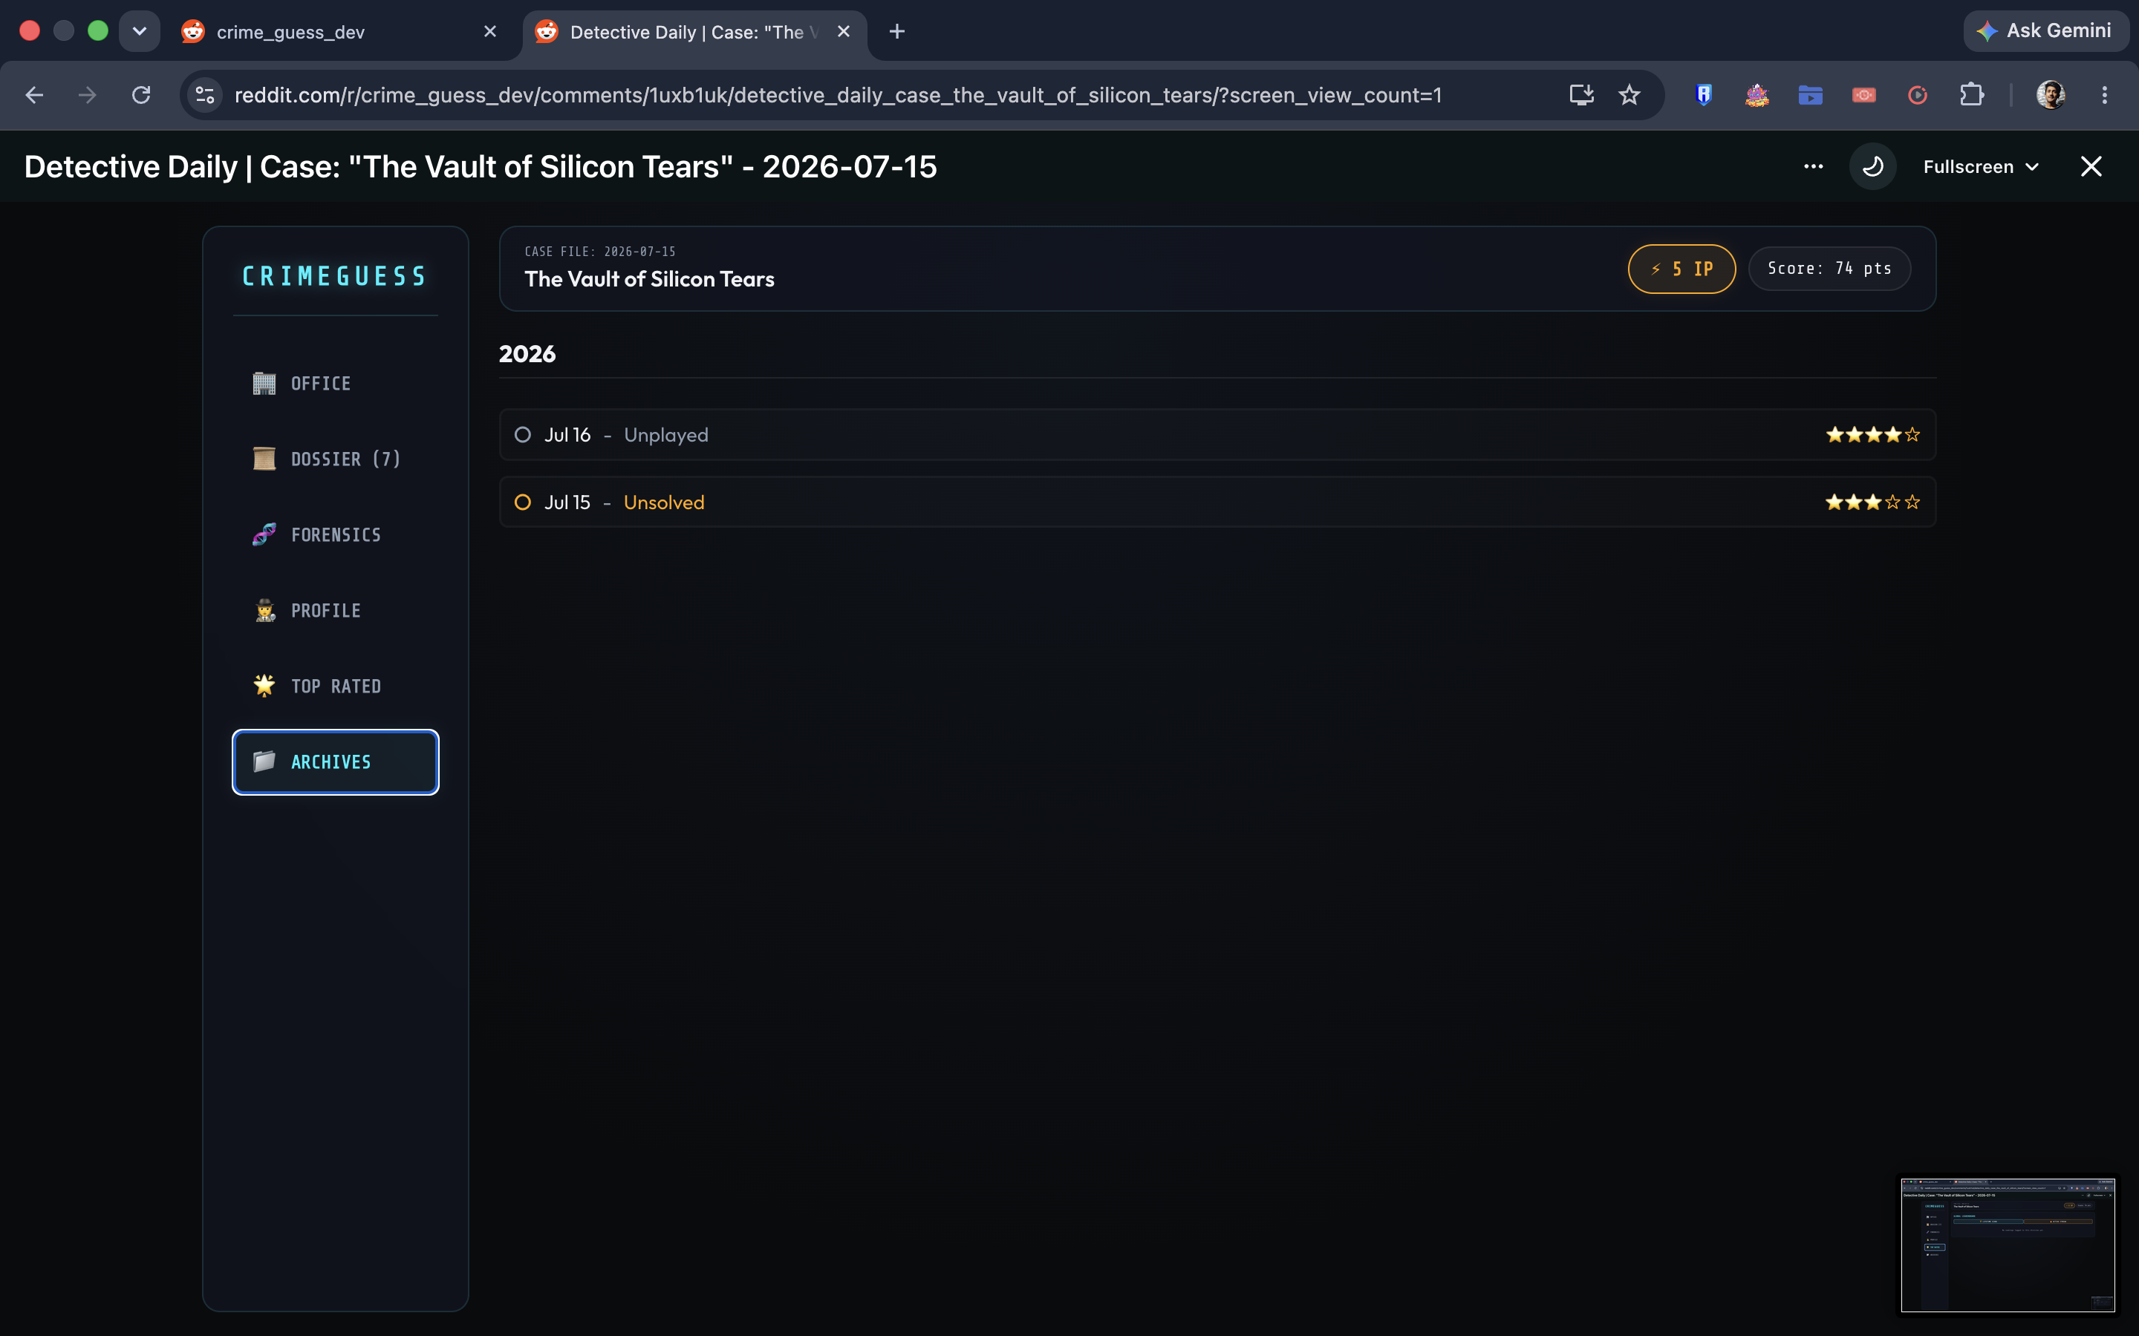The image size is (2139, 1336).
Task: Open the Bitwarden shield extension
Action: 1703,96
